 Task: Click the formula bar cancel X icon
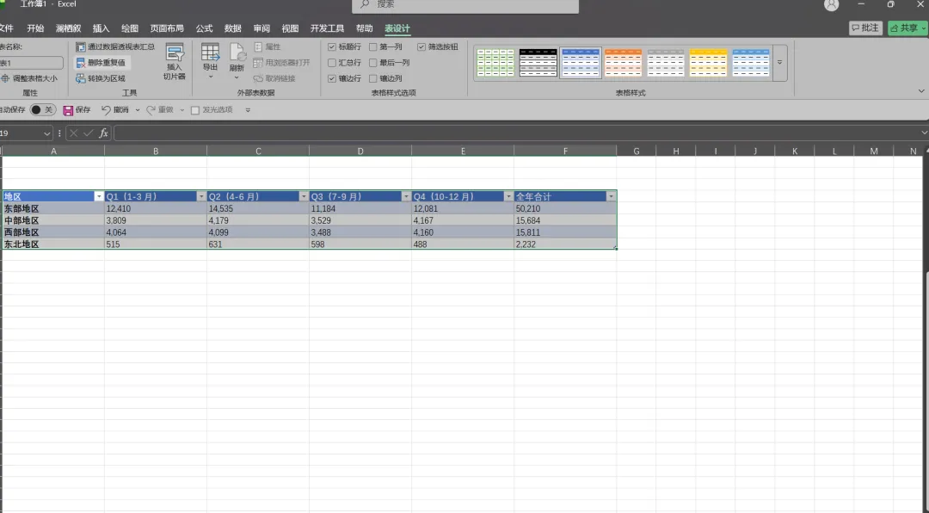73,133
